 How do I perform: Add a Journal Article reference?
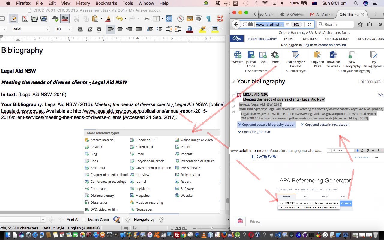[251, 59]
